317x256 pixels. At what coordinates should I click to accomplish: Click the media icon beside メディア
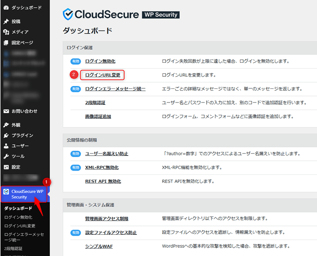tap(6, 32)
